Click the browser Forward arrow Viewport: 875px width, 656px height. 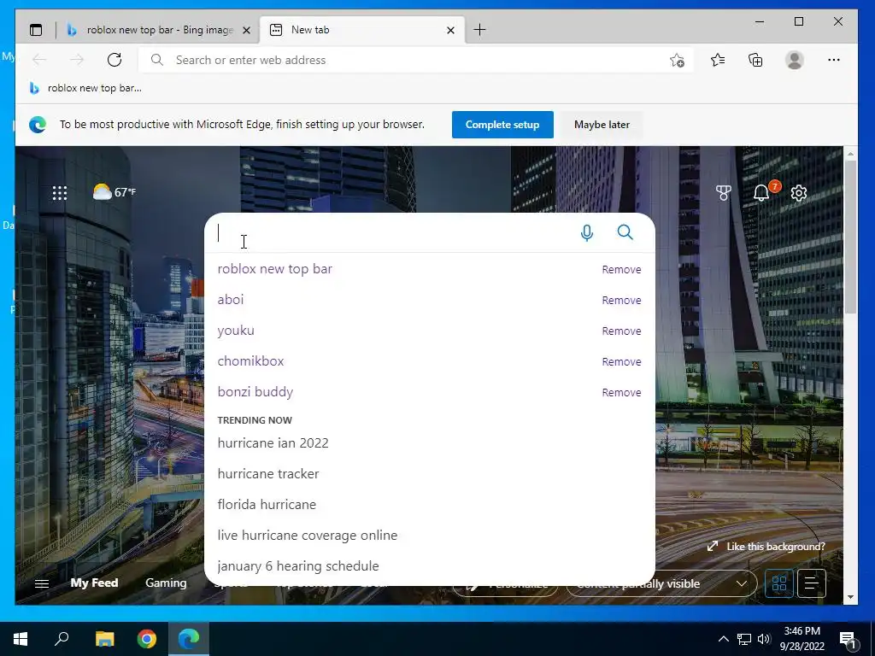tap(77, 60)
